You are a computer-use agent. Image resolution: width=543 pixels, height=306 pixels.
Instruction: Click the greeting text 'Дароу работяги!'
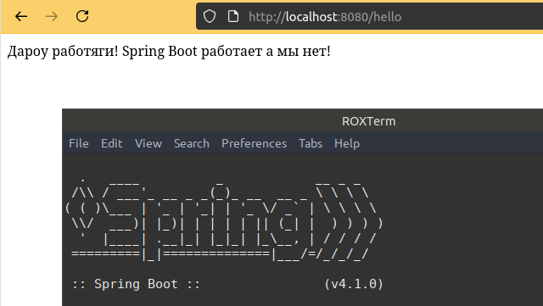click(x=63, y=51)
